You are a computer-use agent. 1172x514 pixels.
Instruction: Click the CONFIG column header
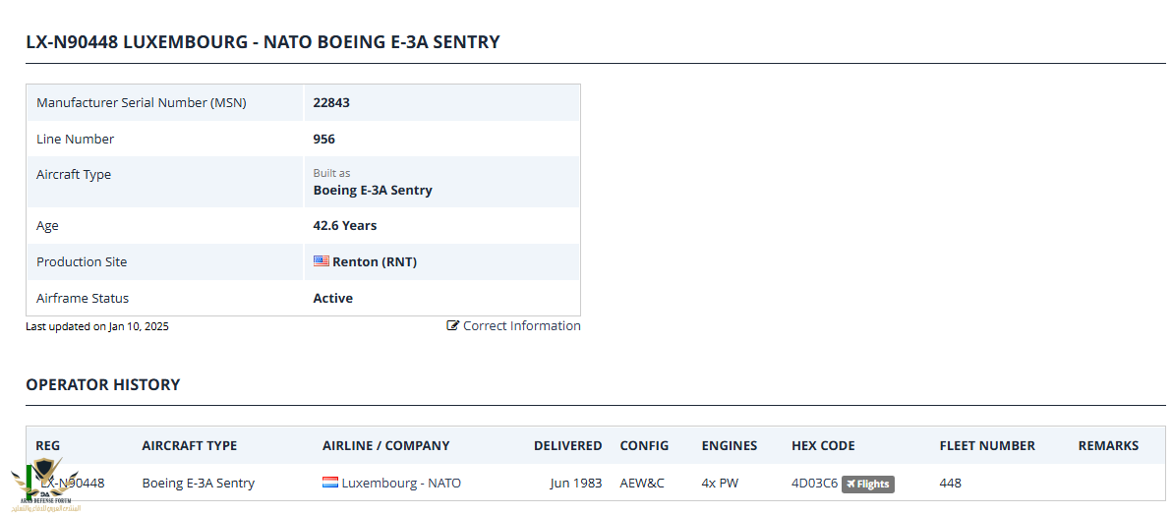tap(644, 446)
